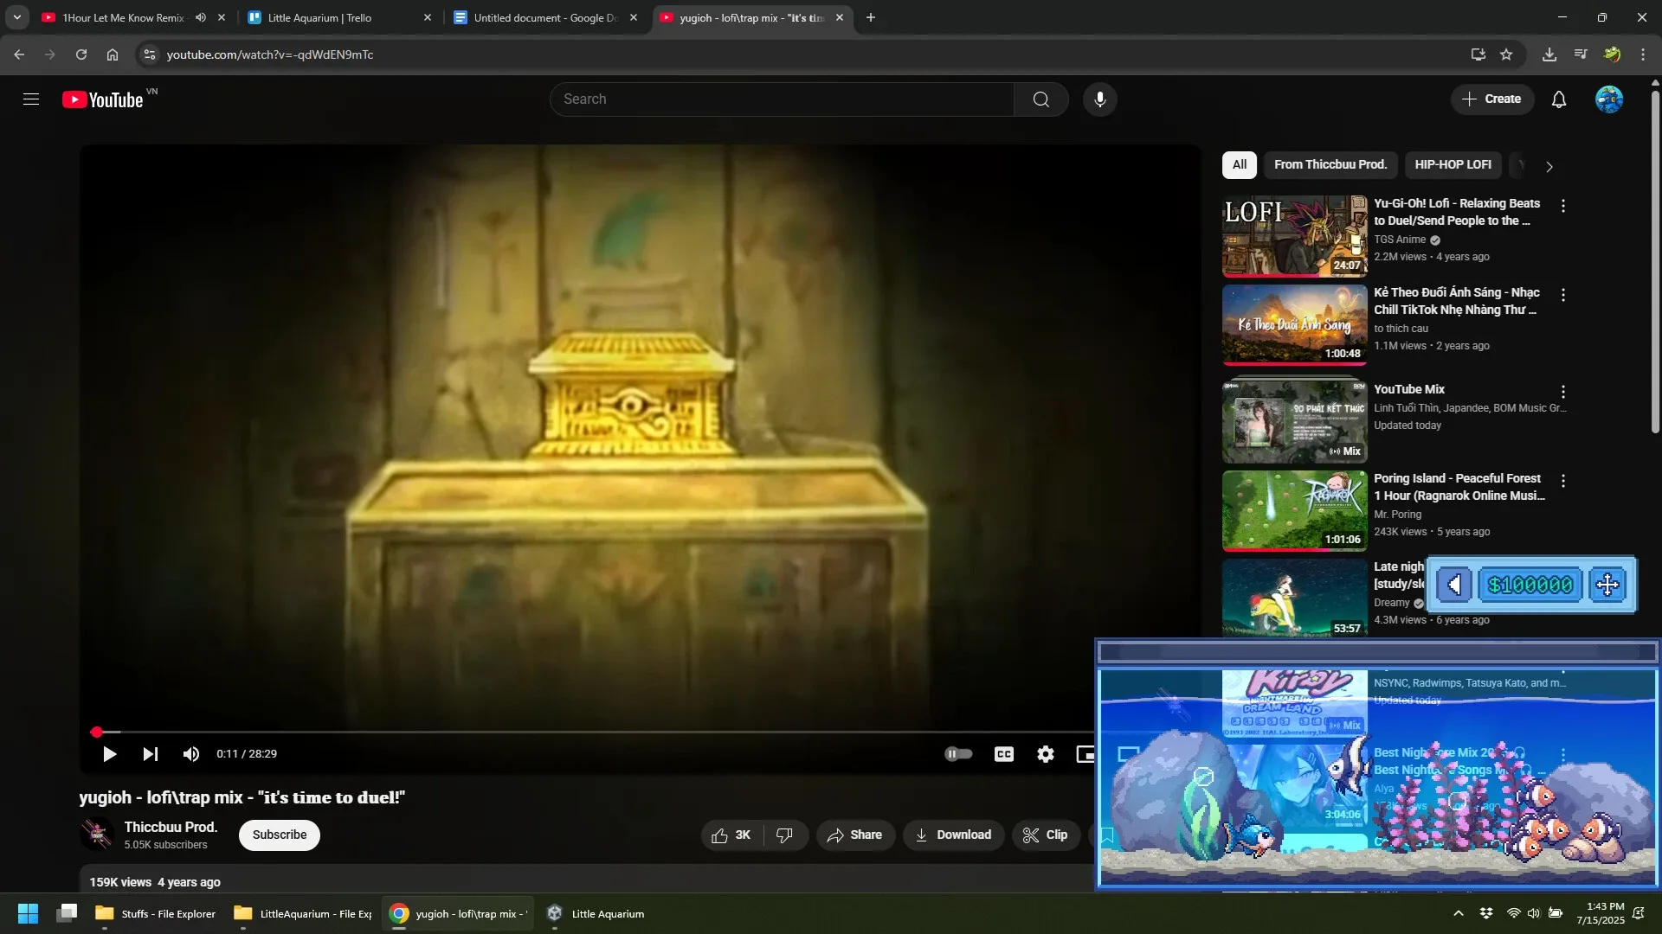1662x934 pixels.
Task: Open the player settings gear
Action: pyautogui.click(x=1045, y=753)
